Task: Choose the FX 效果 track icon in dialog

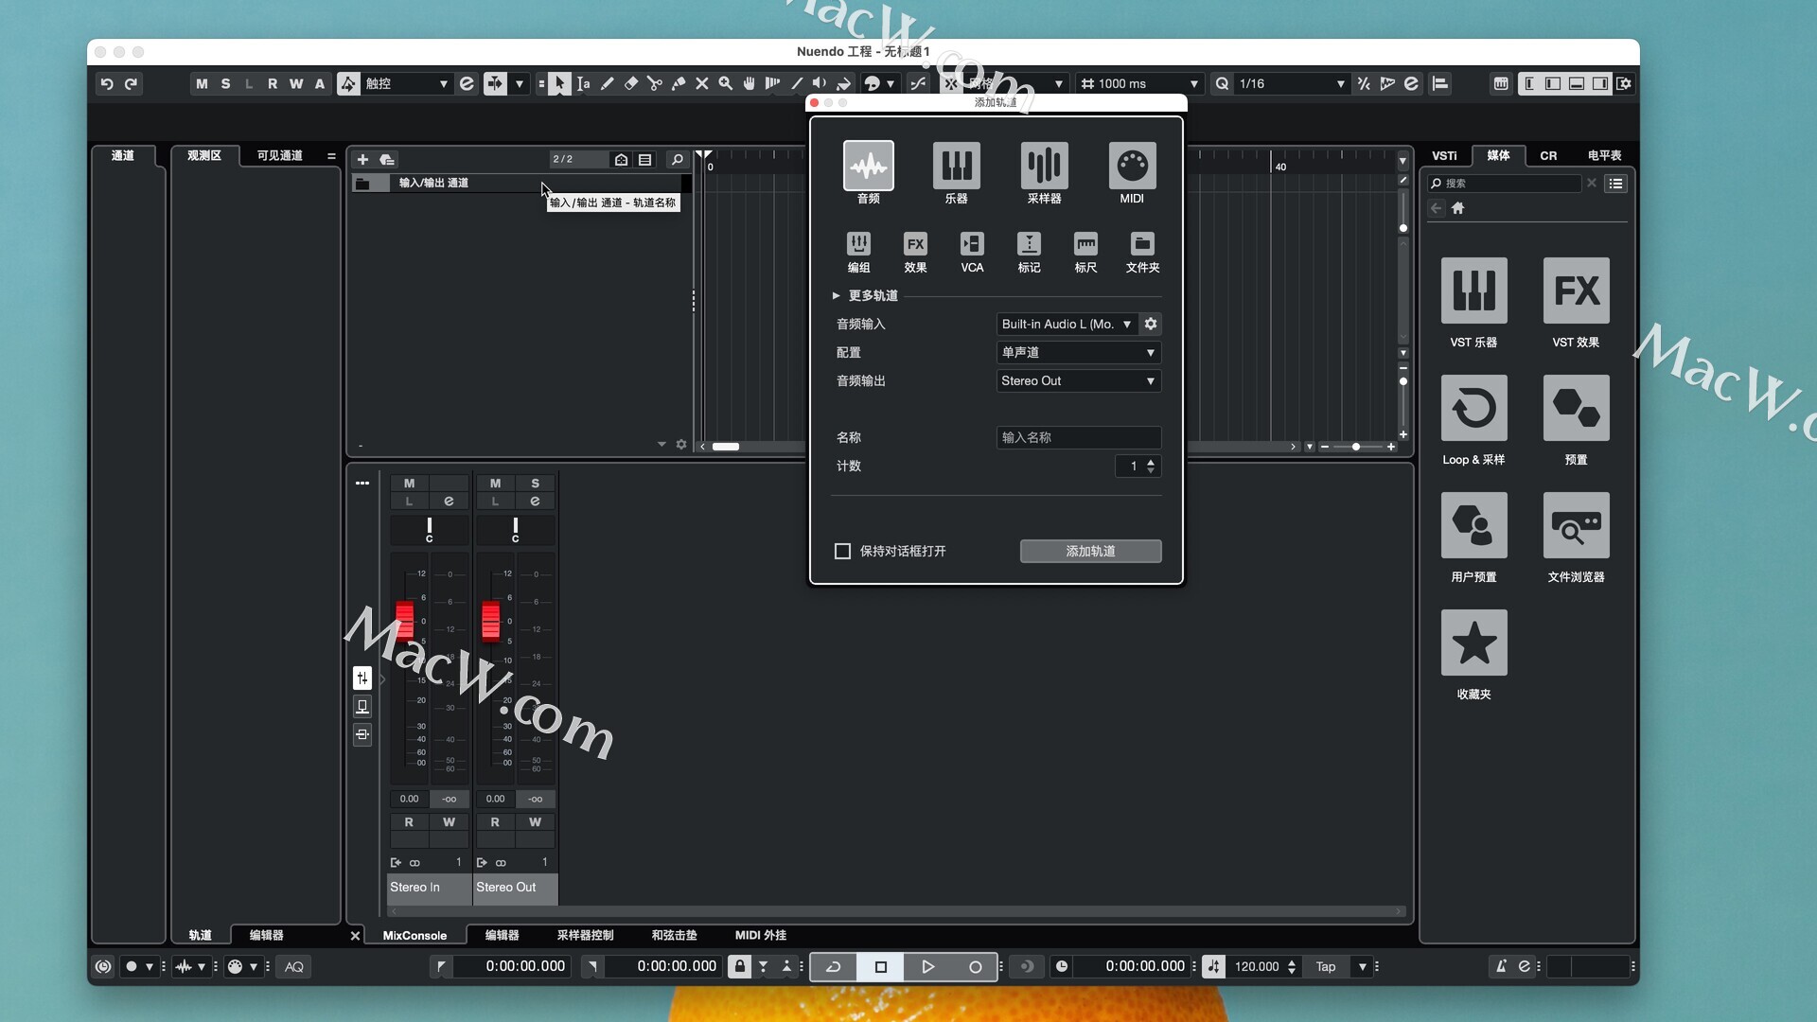Action: point(915,244)
